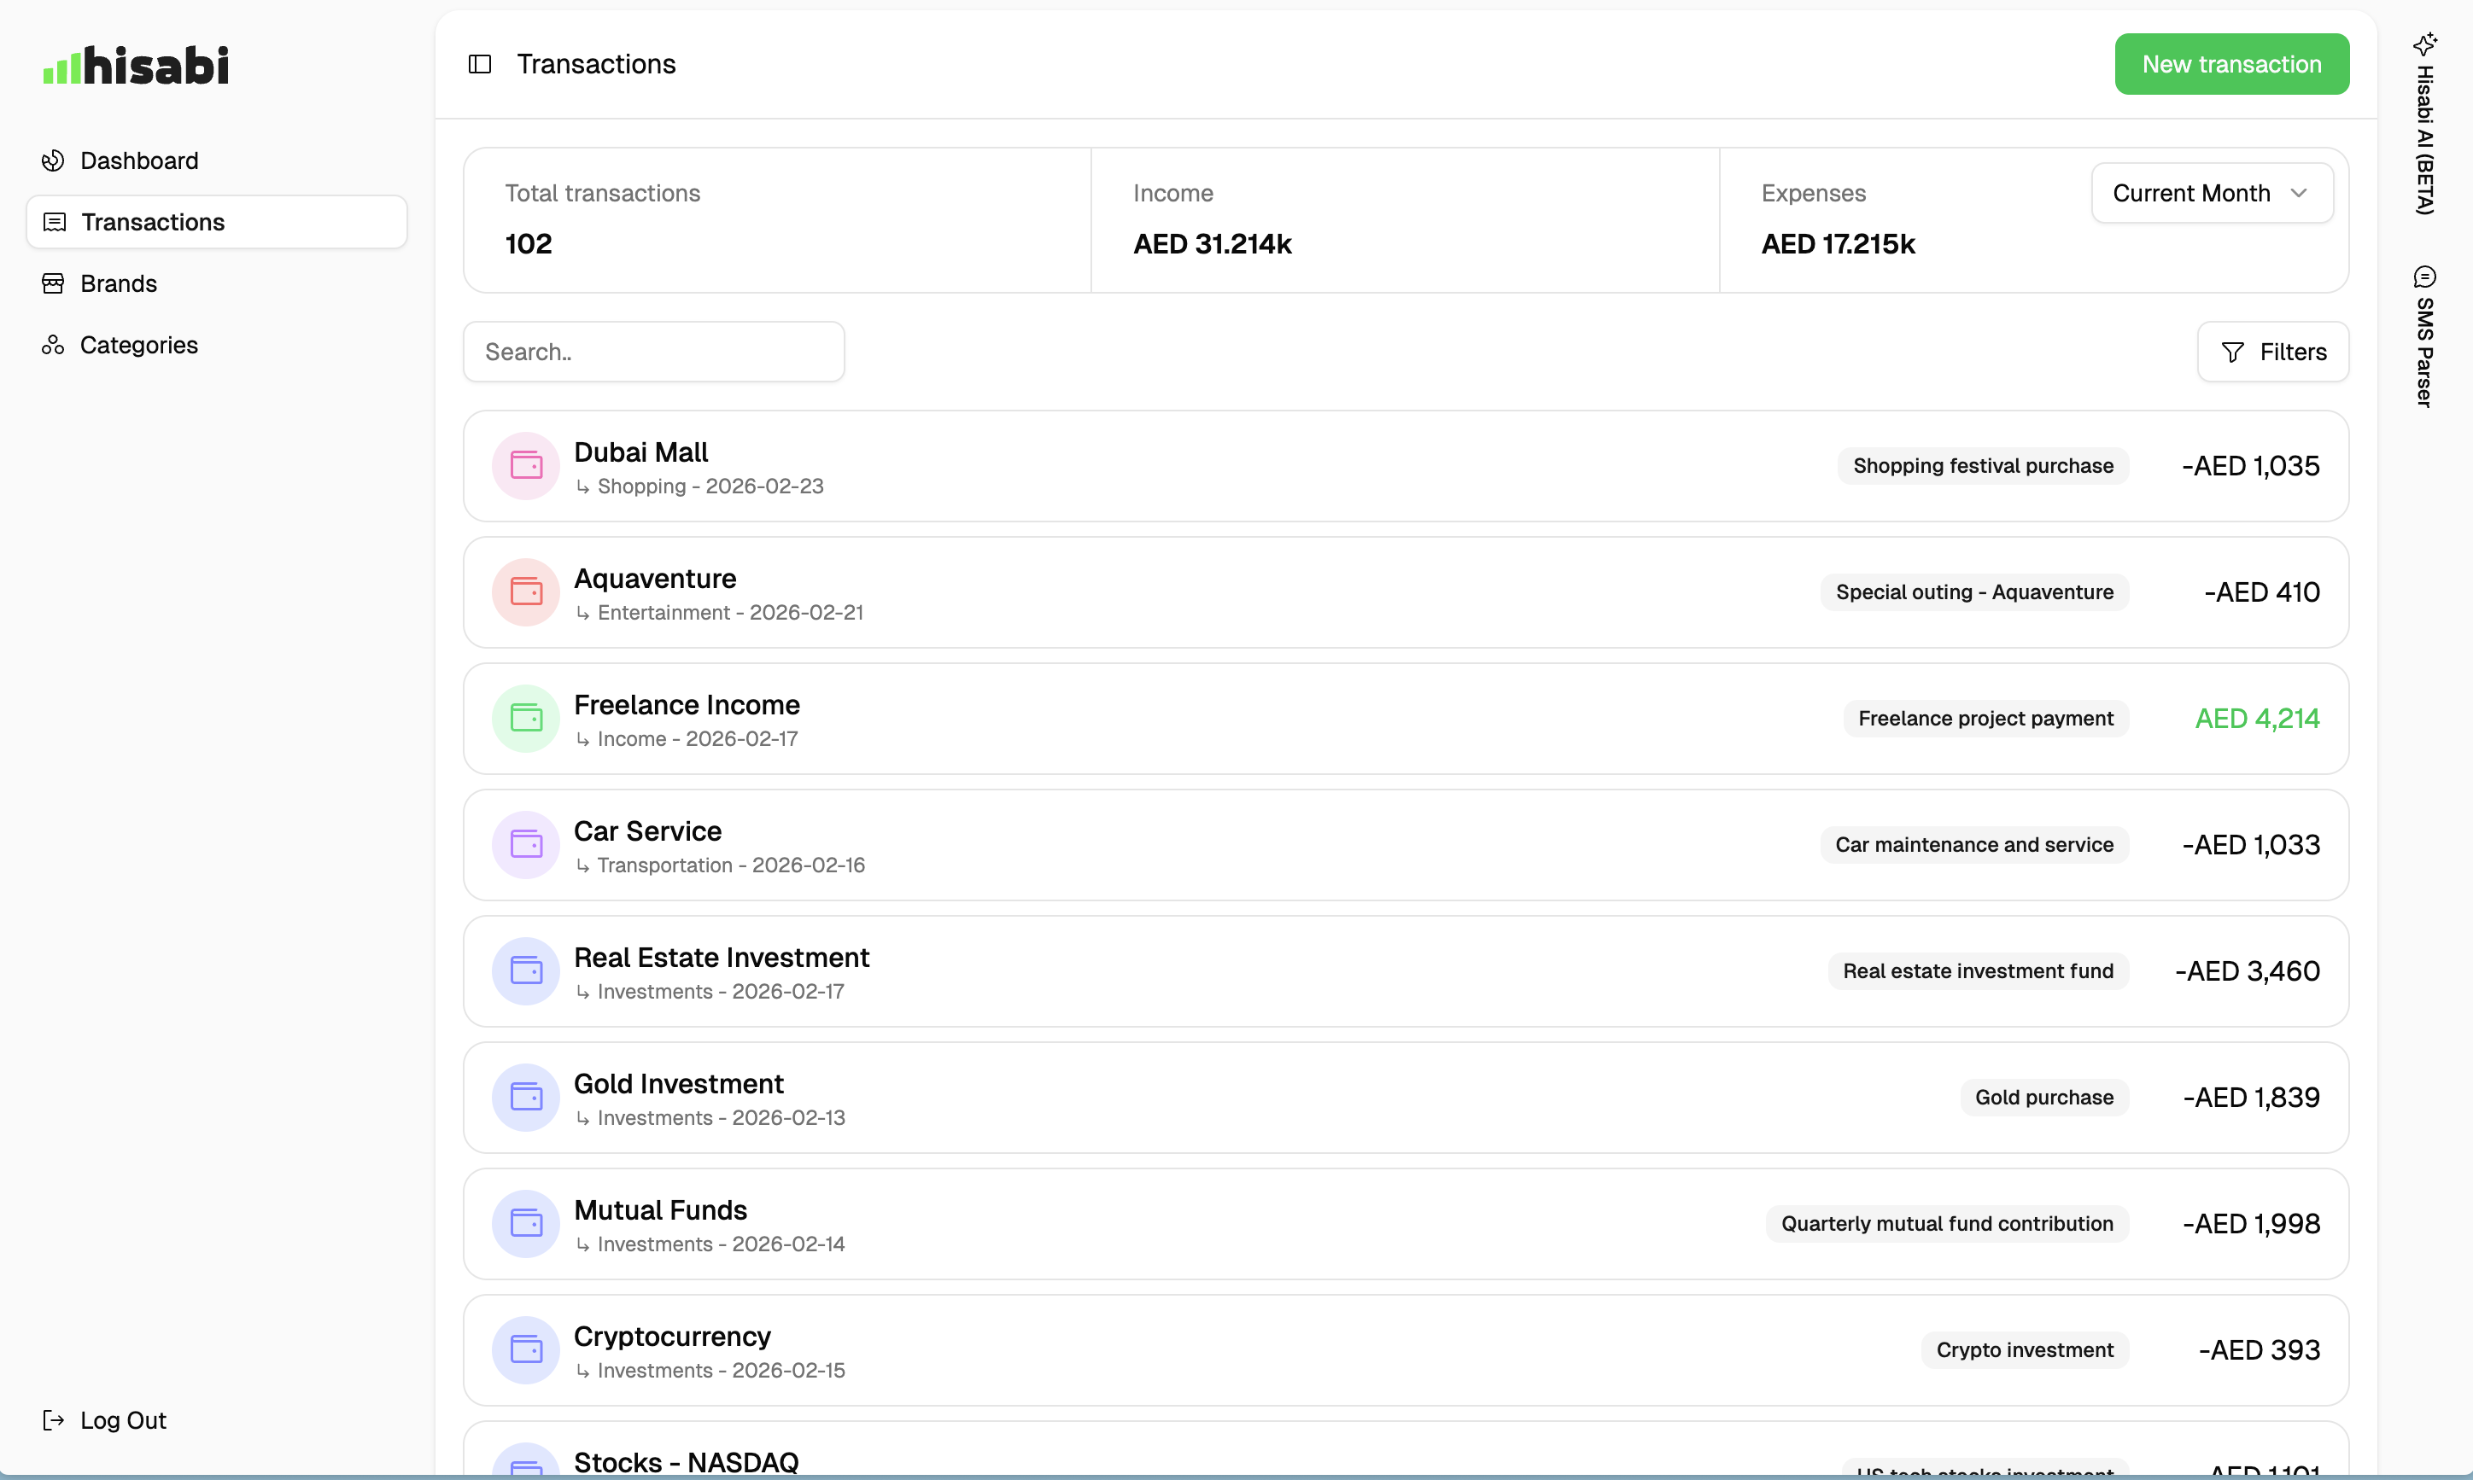Expand the Hisabi AI (BETA) panel
The image size is (2473, 1480).
tap(2424, 130)
